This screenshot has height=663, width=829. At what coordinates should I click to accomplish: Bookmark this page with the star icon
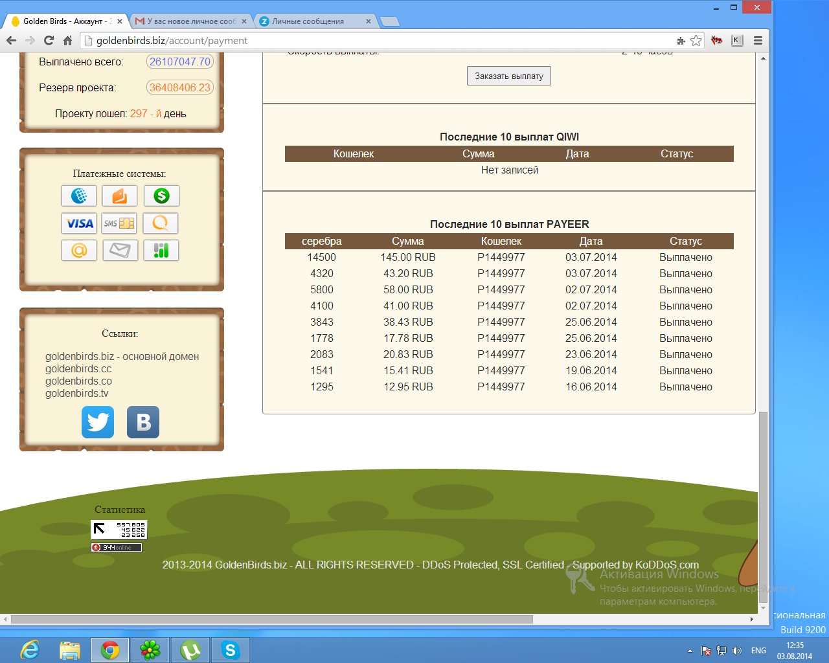pos(696,40)
